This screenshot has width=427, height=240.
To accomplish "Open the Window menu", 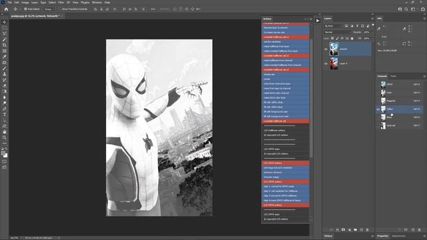I will [x=97, y=3].
